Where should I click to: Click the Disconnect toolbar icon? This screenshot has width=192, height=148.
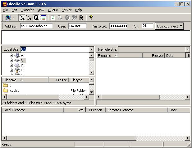tap(74, 18)
